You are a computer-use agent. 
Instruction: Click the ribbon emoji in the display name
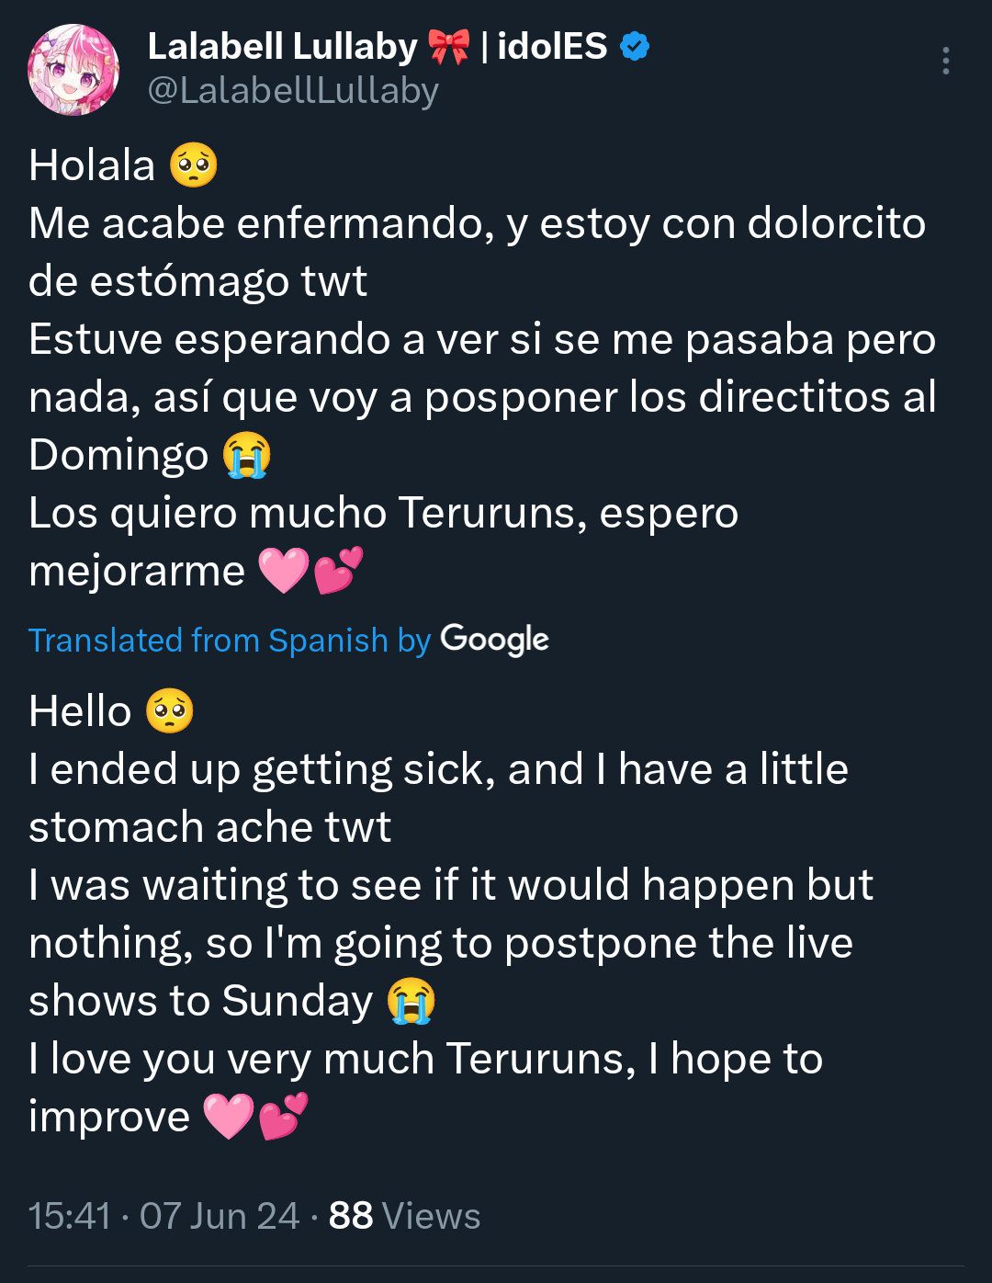coord(449,46)
